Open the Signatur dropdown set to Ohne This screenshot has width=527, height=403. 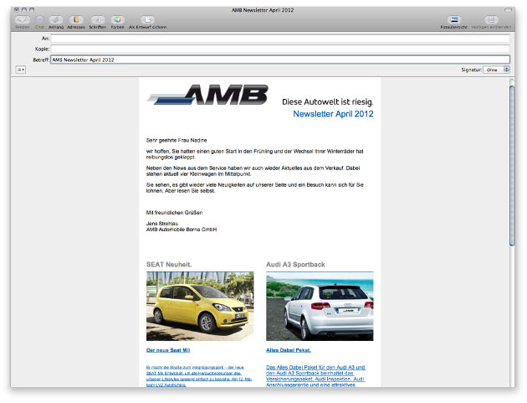tap(496, 70)
